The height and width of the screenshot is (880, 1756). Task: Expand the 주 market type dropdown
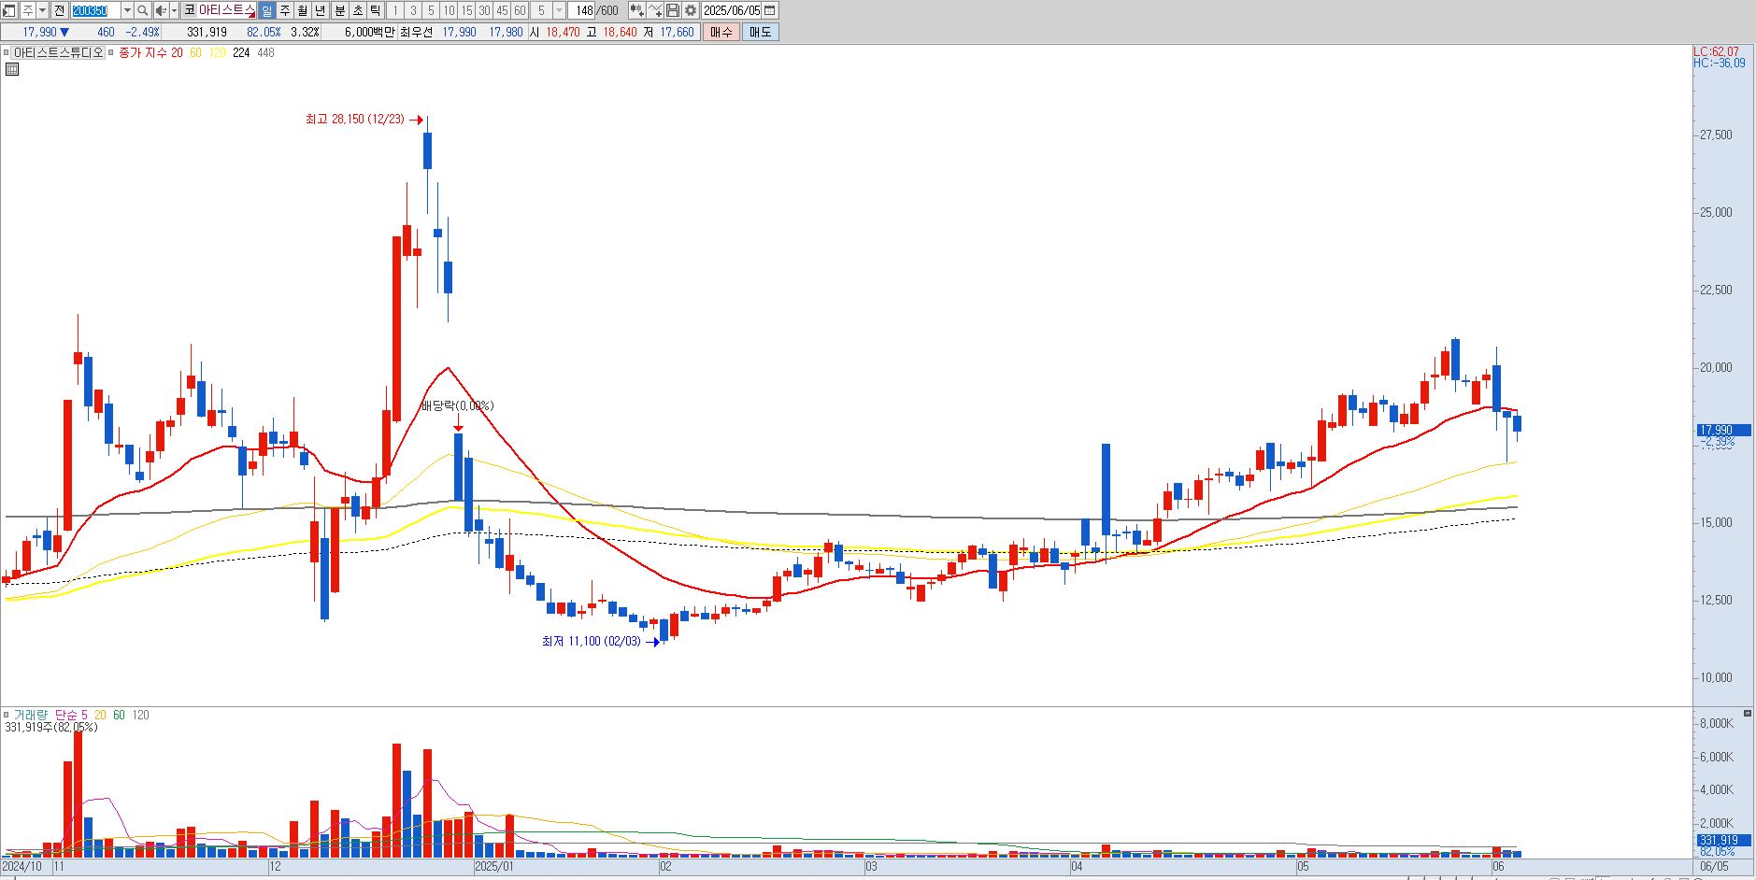coord(43,10)
